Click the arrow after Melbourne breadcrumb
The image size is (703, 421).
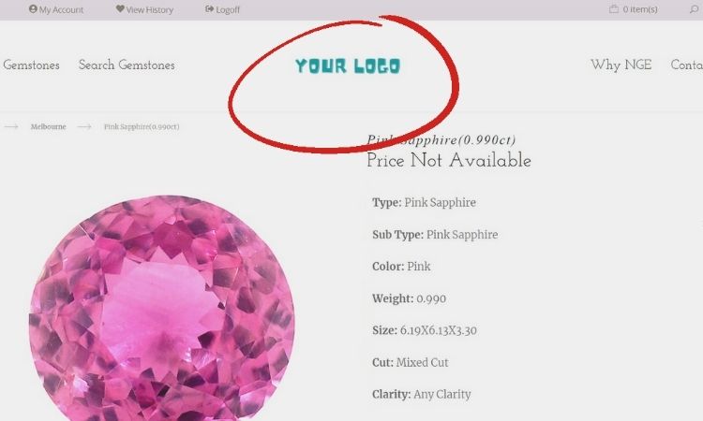coord(84,126)
